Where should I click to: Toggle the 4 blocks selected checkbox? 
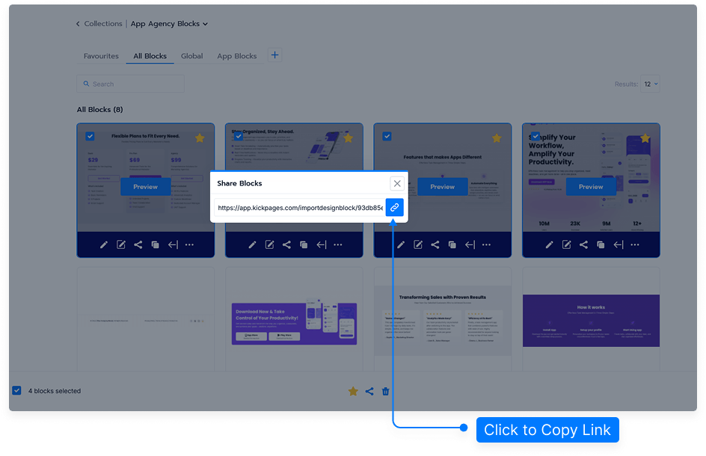(16, 391)
